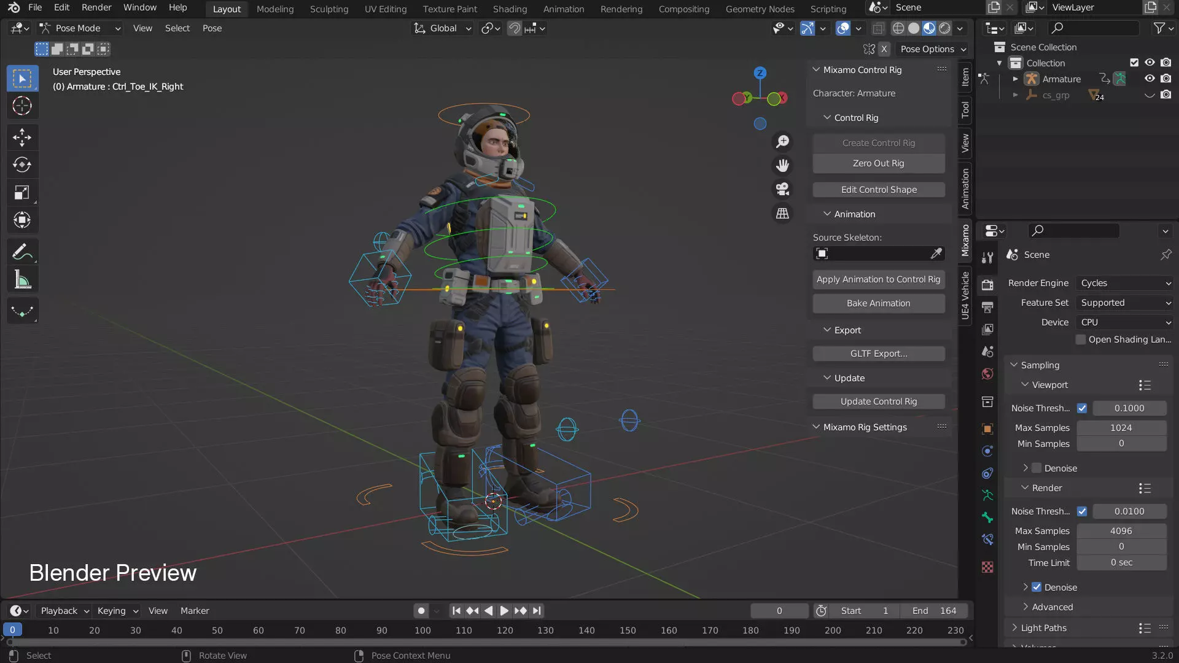The height and width of the screenshot is (663, 1179).
Task: Select the Rotate tool
Action: point(22,165)
